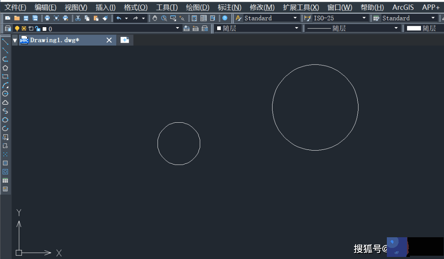This screenshot has width=444, height=259.
Task: Open the color control 随层 dropdown
Action: pos(296,28)
